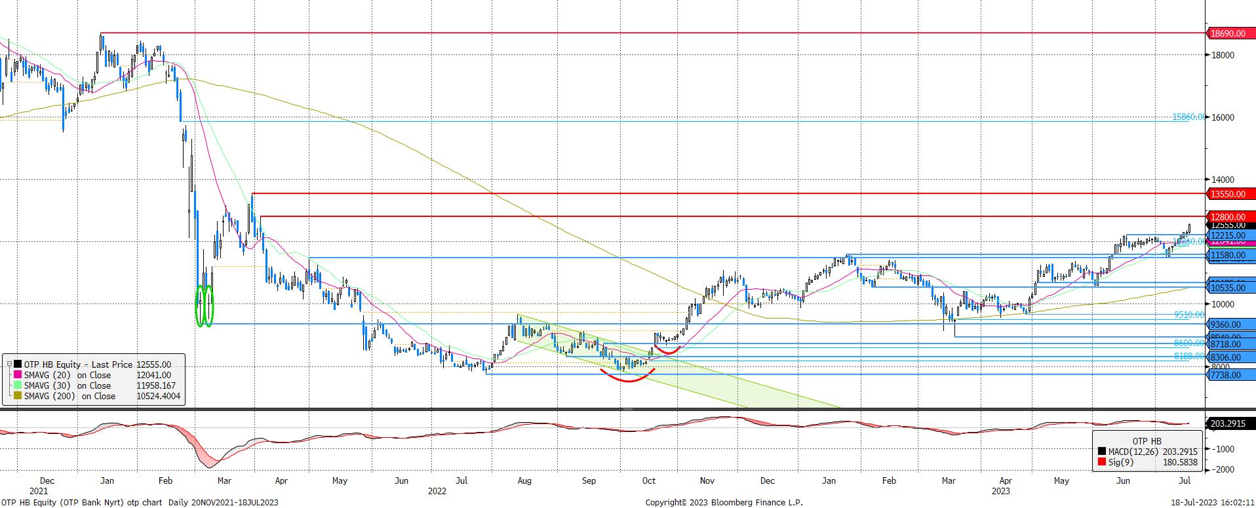This screenshot has height=508, width=1256.
Task: Select the blue 8306.00 price level tag
Action: [x=1230, y=357]
